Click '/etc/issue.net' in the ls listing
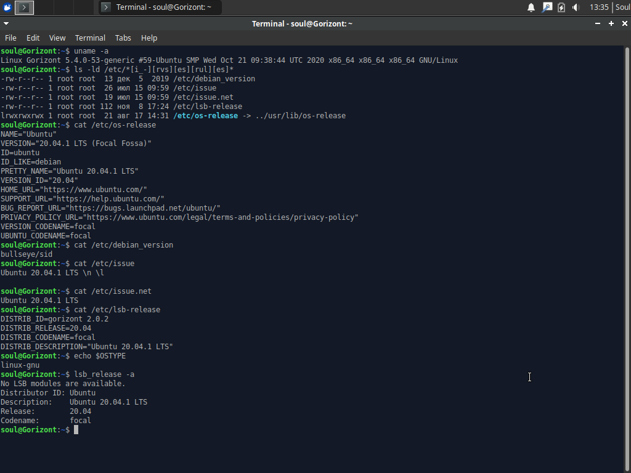 (x=203, y=97)
